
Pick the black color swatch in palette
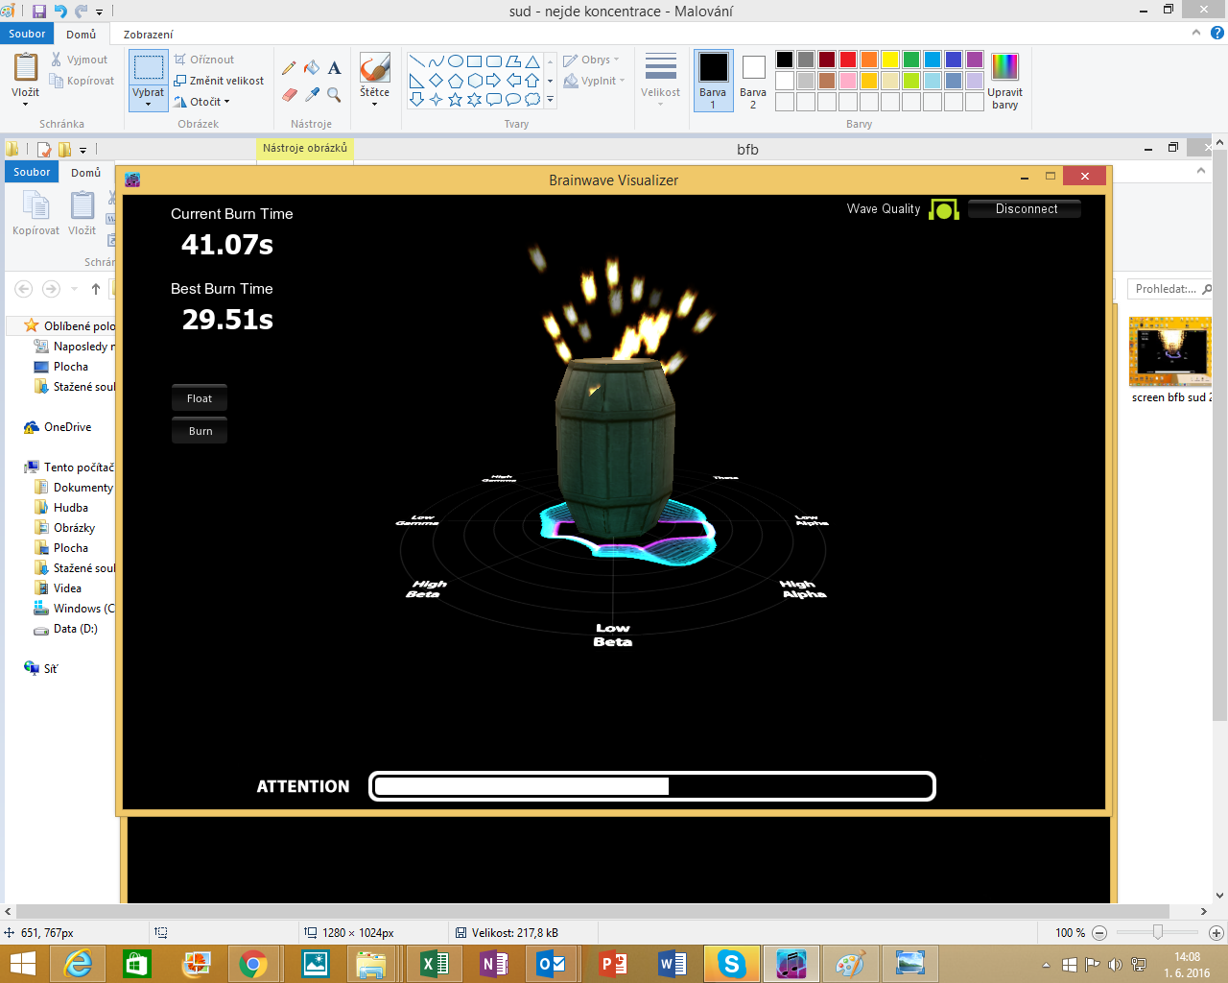[785, 60]
